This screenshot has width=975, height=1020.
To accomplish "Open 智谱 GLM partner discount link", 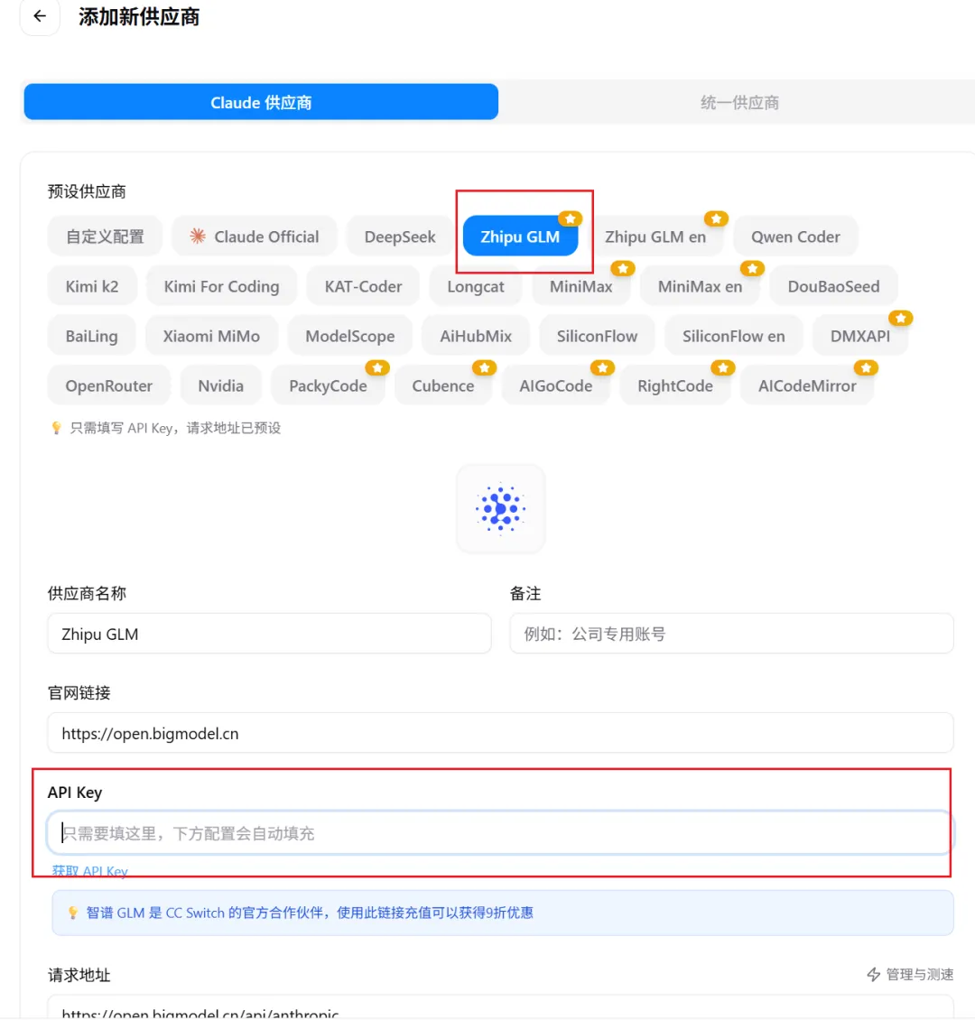I will coord(310,913).
